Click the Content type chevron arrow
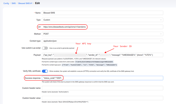The image size is (176, 104). 160,41
